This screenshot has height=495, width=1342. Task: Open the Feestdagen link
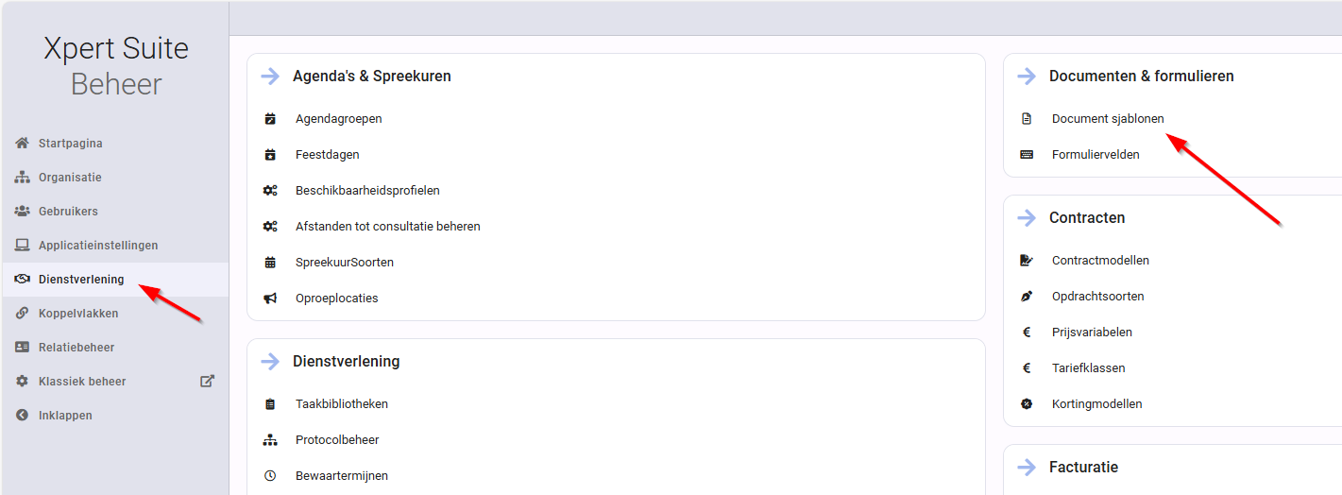[327, 155]
